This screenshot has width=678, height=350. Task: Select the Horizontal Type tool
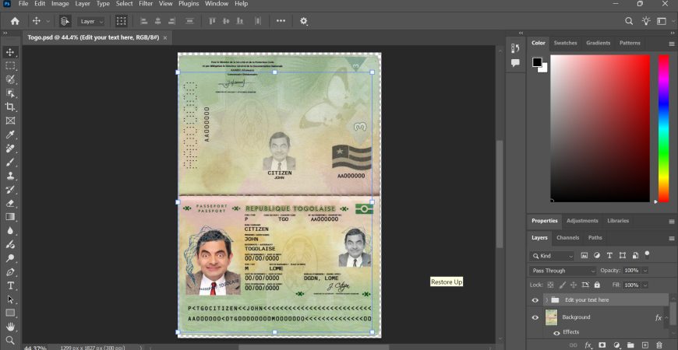(x=10, y=285)
